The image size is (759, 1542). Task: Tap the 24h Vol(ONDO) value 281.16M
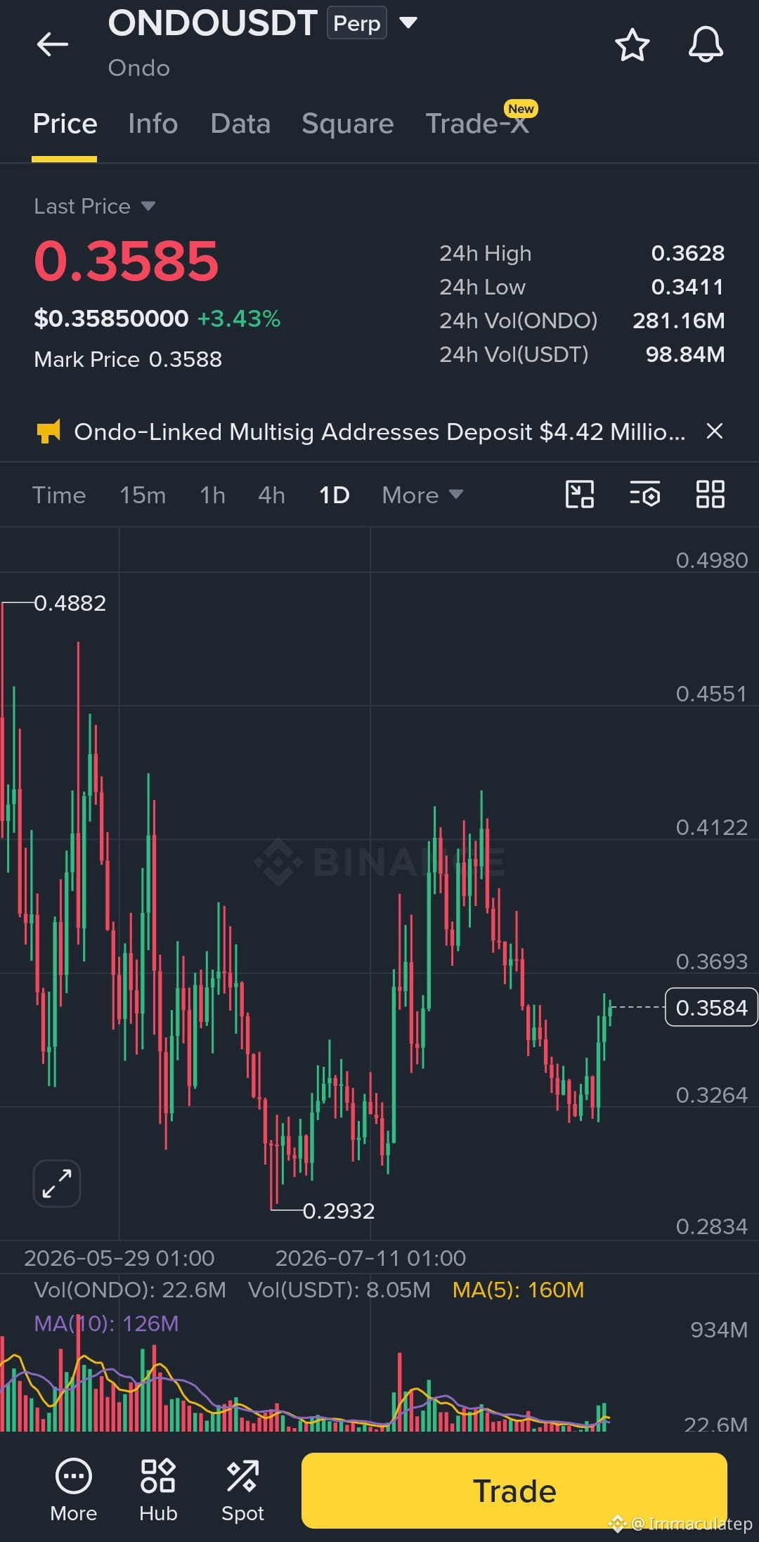[679, 320]
